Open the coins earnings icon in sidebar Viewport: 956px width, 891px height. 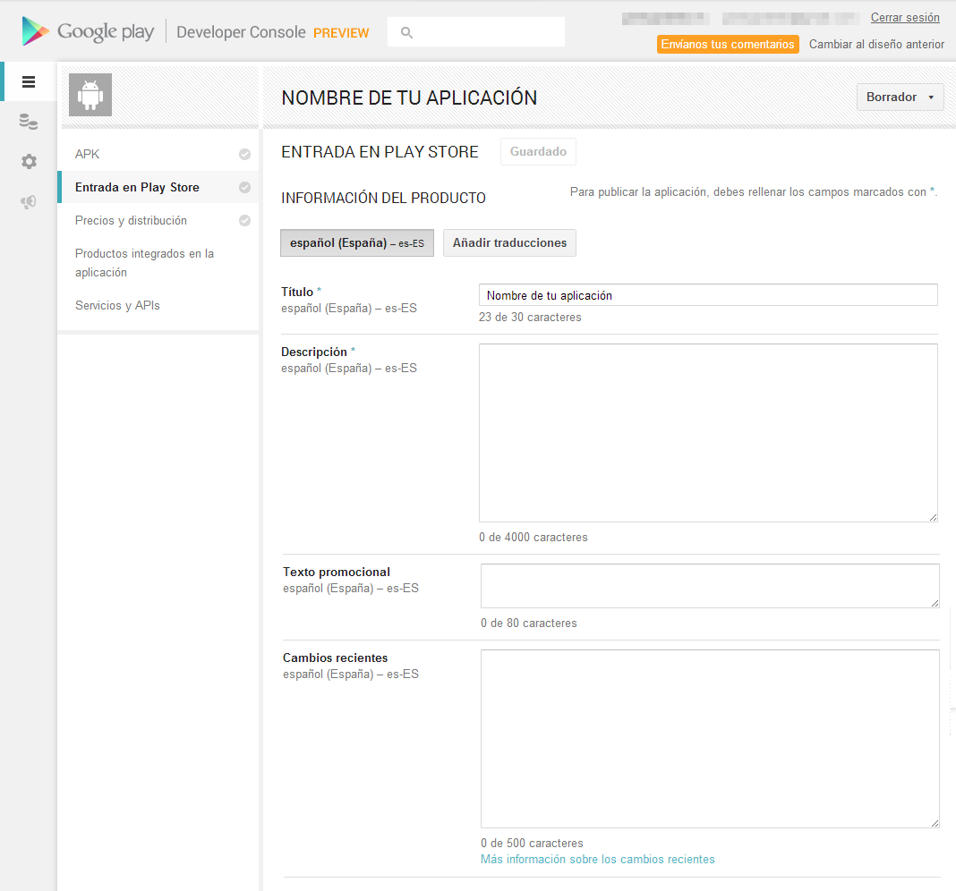coord(29,123)
